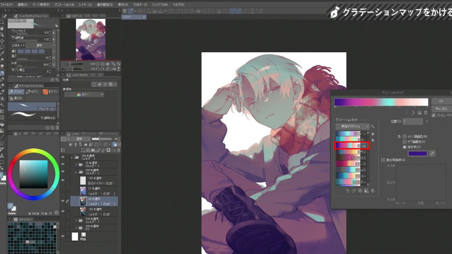Click the trash icon under the gradient bar

426,113
